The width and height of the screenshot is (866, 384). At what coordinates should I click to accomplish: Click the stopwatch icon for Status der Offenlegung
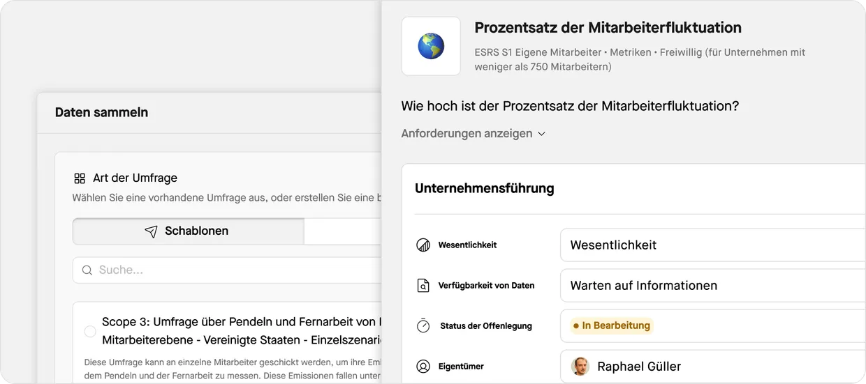point(423,325)
